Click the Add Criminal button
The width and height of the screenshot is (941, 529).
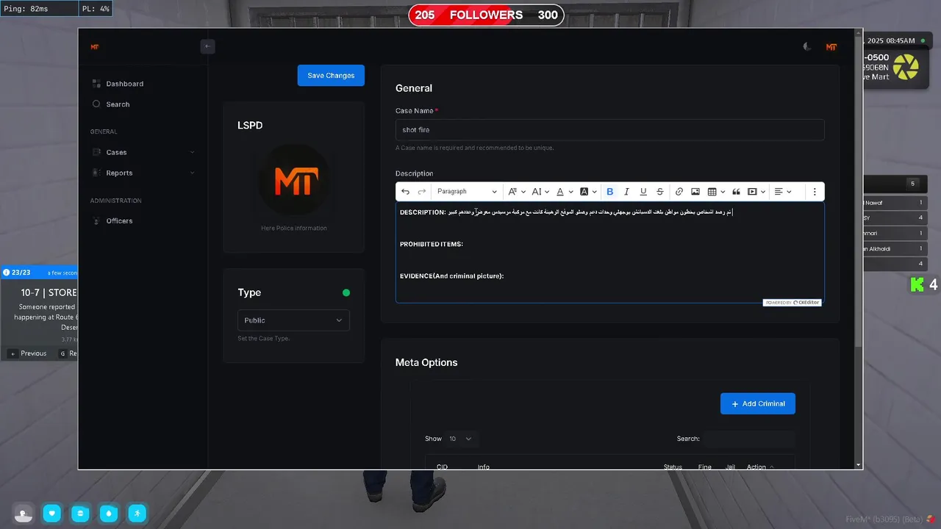click(x=758, y=403)
